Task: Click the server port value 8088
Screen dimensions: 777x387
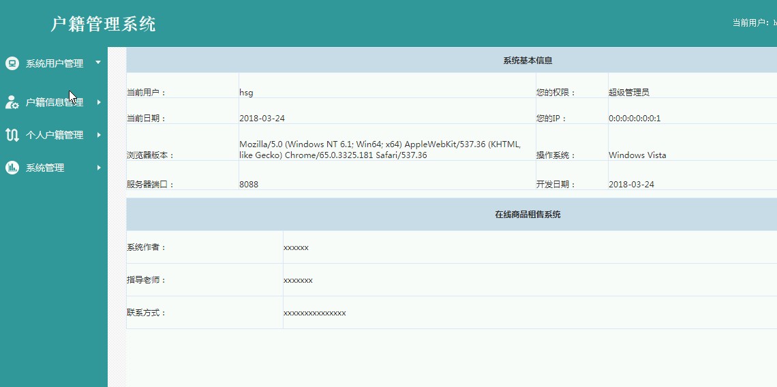Action: 249,185
